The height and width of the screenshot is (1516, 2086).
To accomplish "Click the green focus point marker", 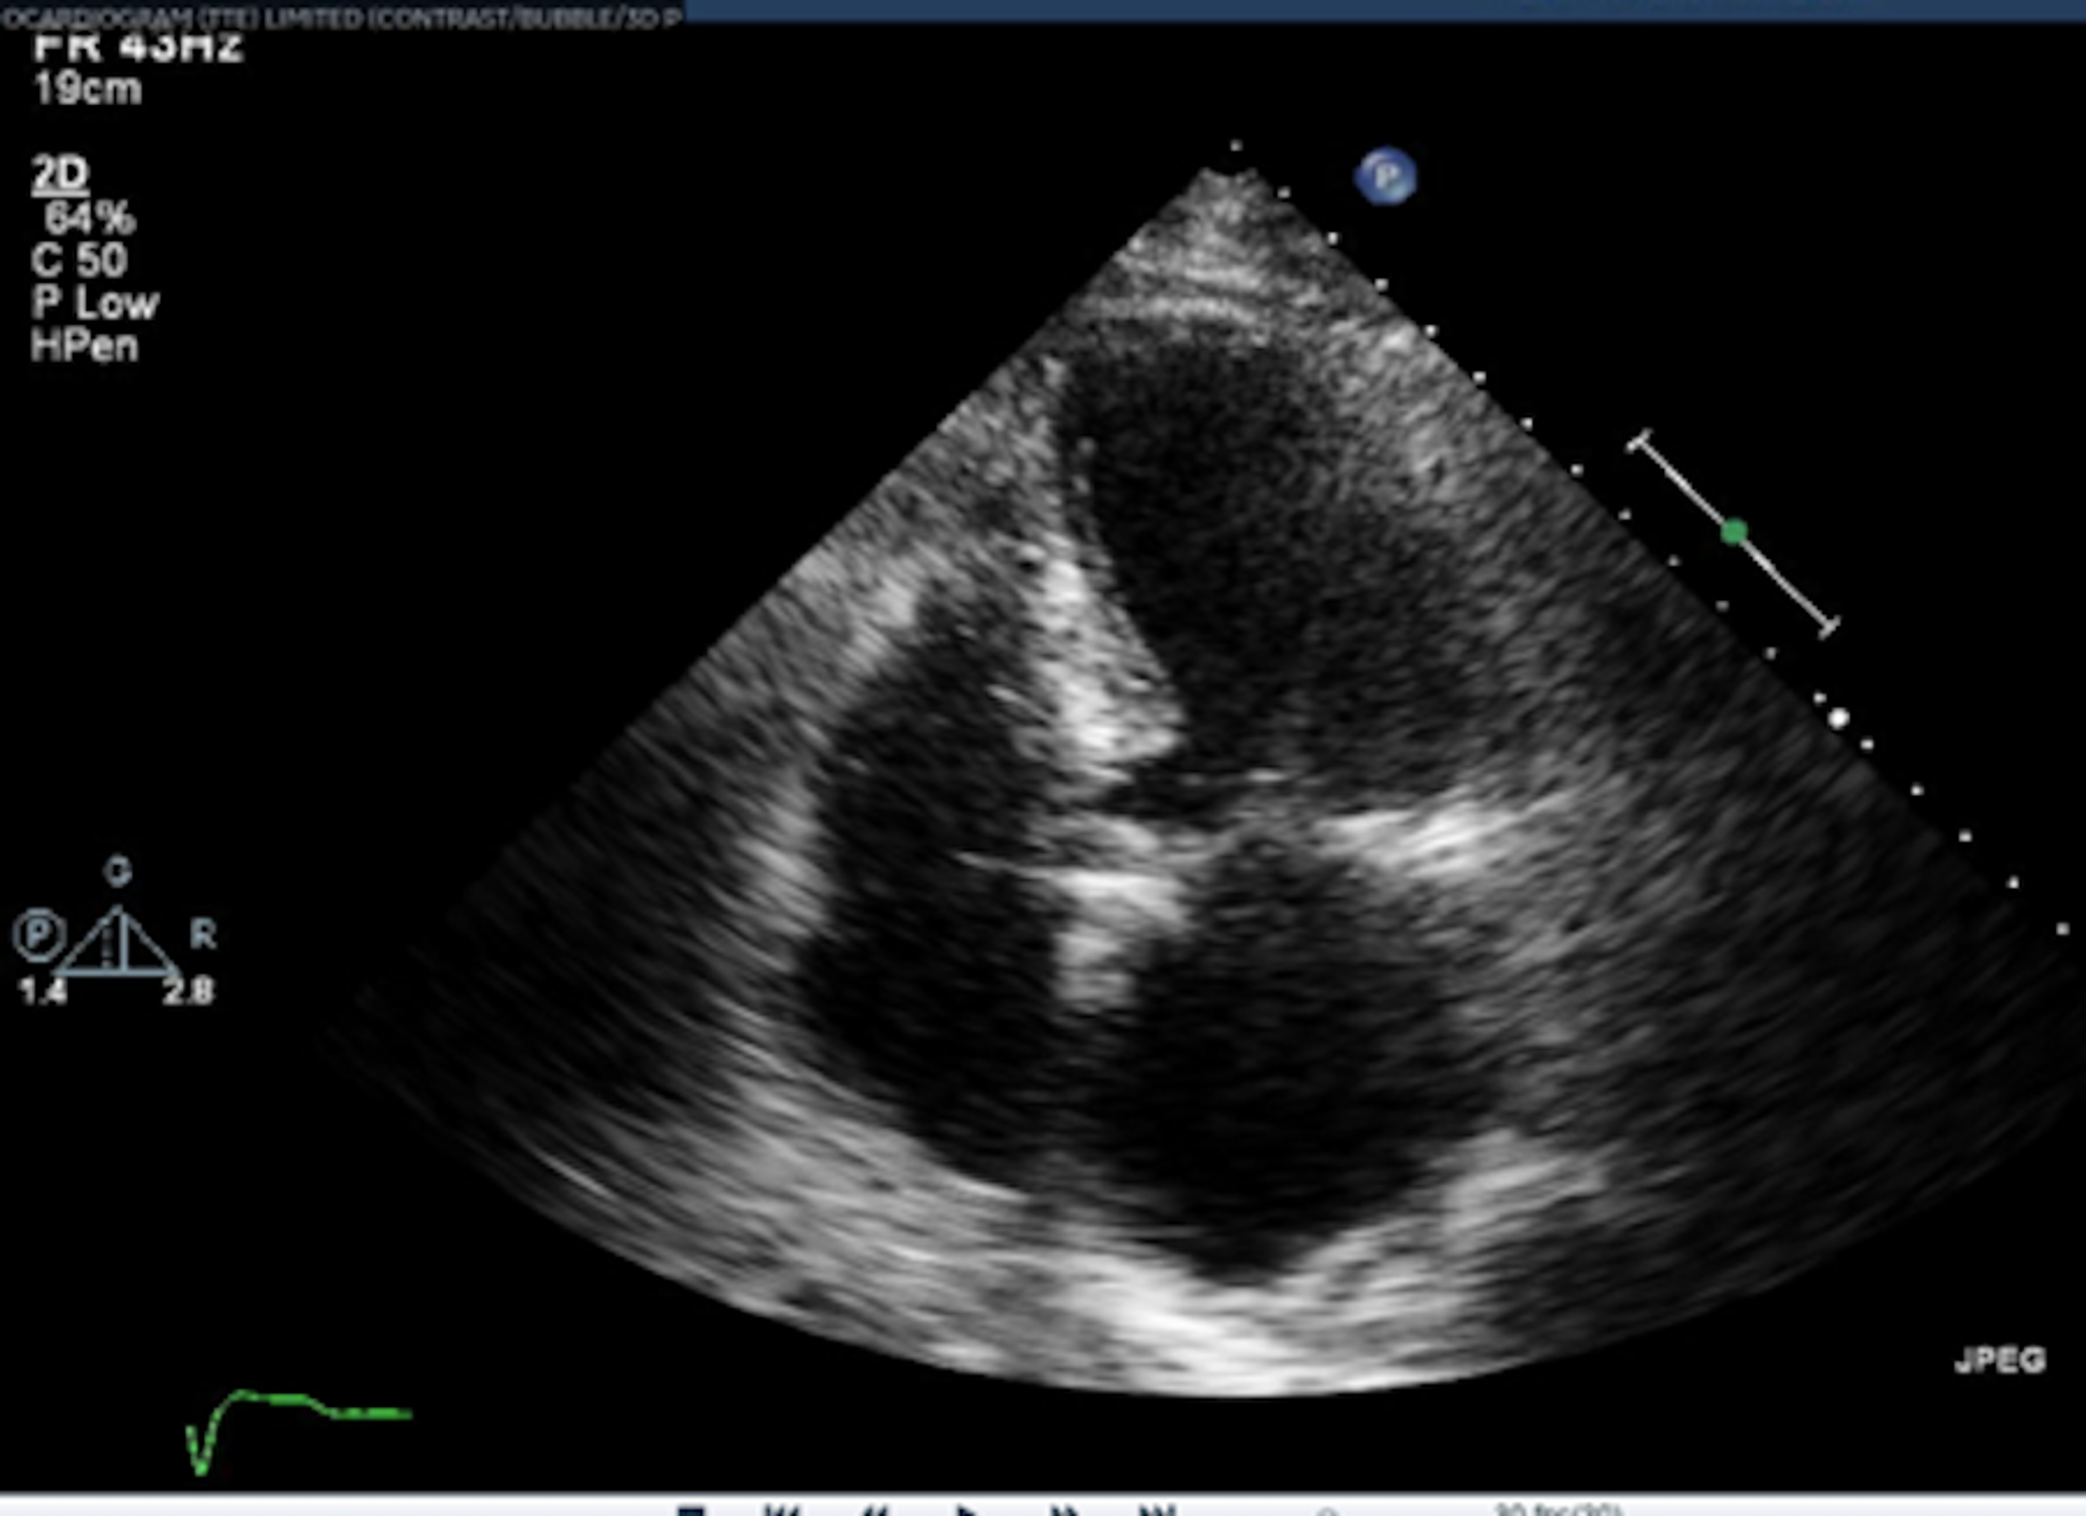I will (x=1733, y=532).
